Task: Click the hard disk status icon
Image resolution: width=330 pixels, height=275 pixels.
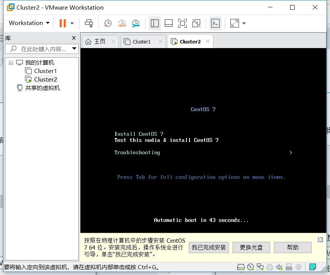Action: [241, 267]
